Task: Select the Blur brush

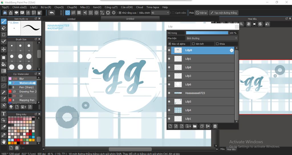Action: pos(22,79)
